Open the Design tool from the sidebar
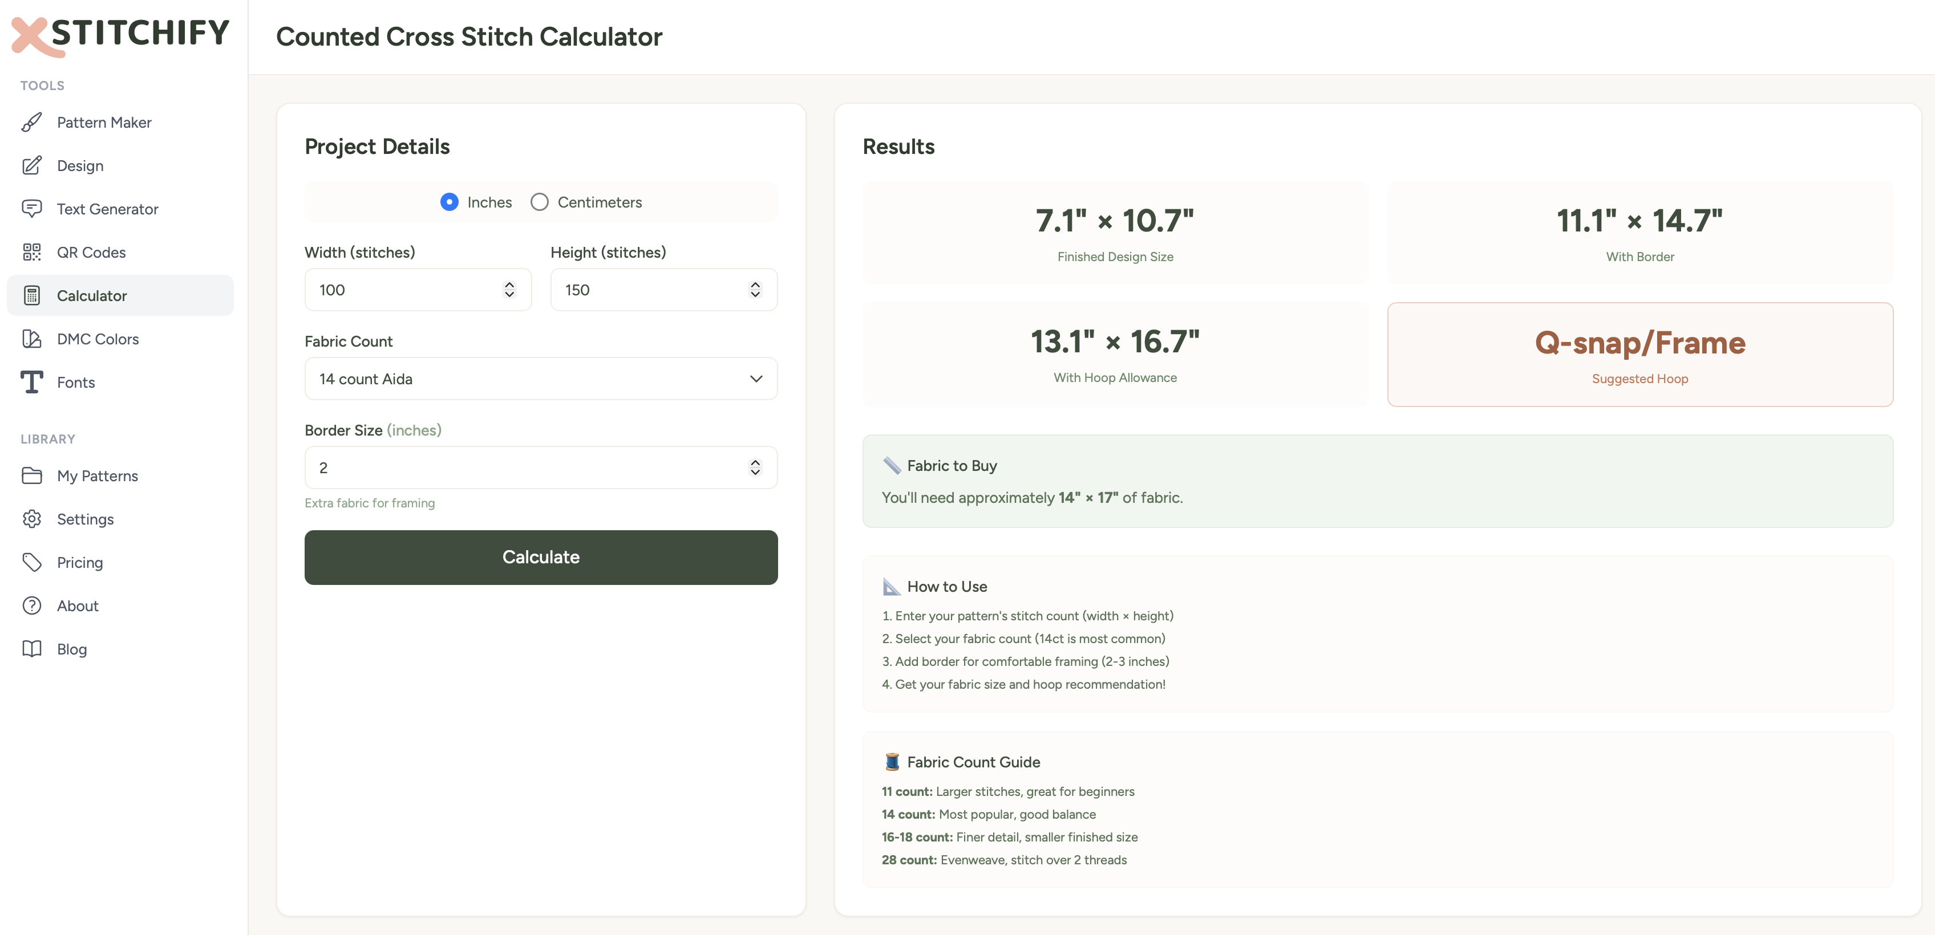Viewport: 1935px width, 935px height. (31, 165)
